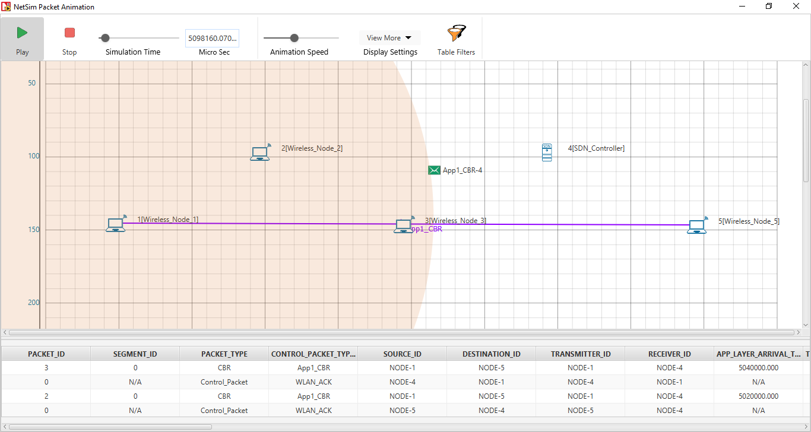This screenshot has height=432, width=811.
Task: Sort by the PACKET_ID column header
Action: pyautogui.click(x=46, y=354)
